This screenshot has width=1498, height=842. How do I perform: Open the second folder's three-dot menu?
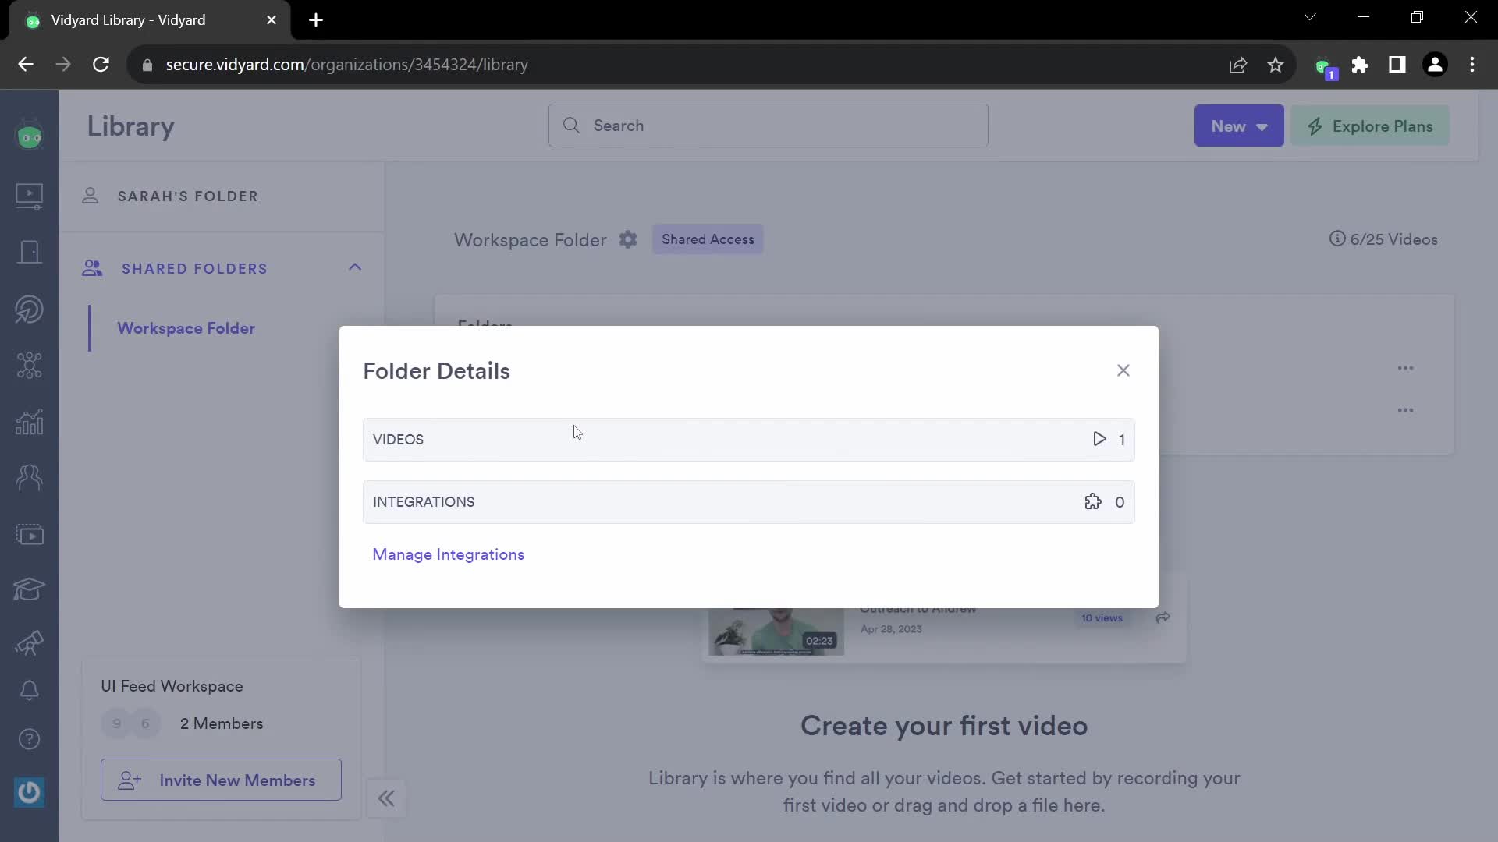(x=1405, y=410)
